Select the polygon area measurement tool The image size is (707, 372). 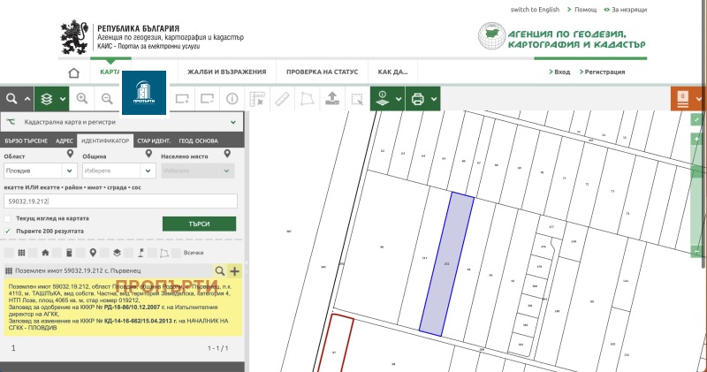[308, 99]
